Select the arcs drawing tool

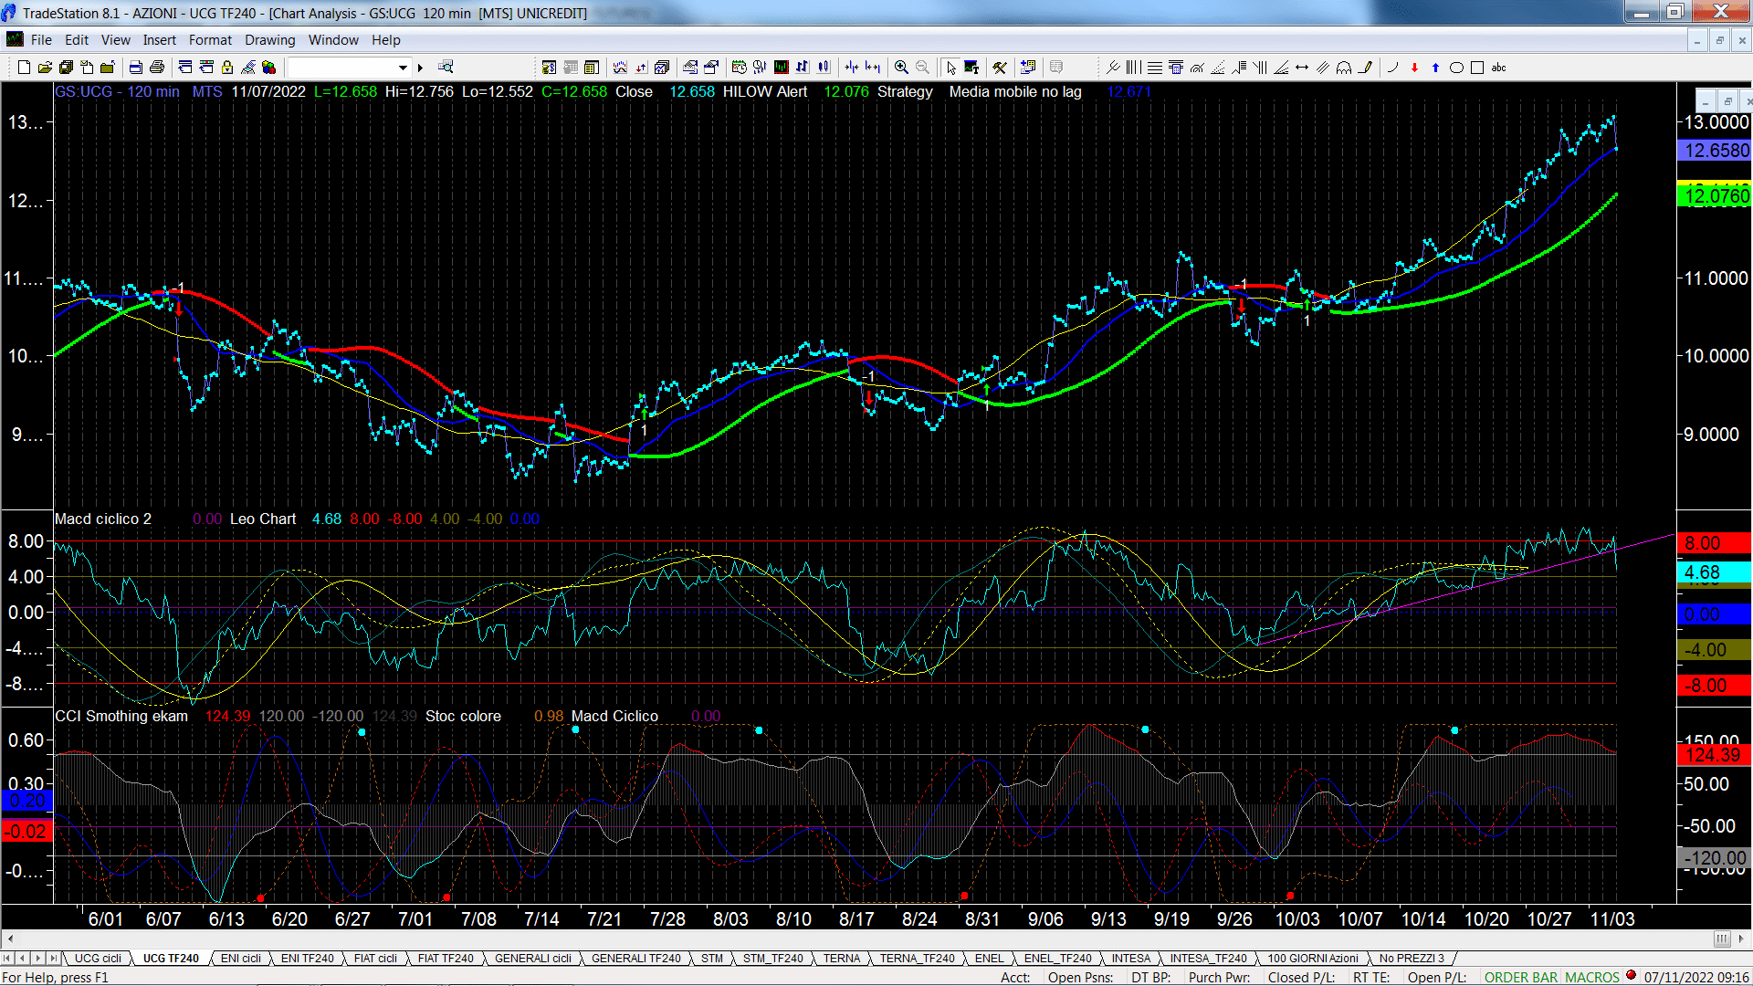click(x=1344, y=68)
